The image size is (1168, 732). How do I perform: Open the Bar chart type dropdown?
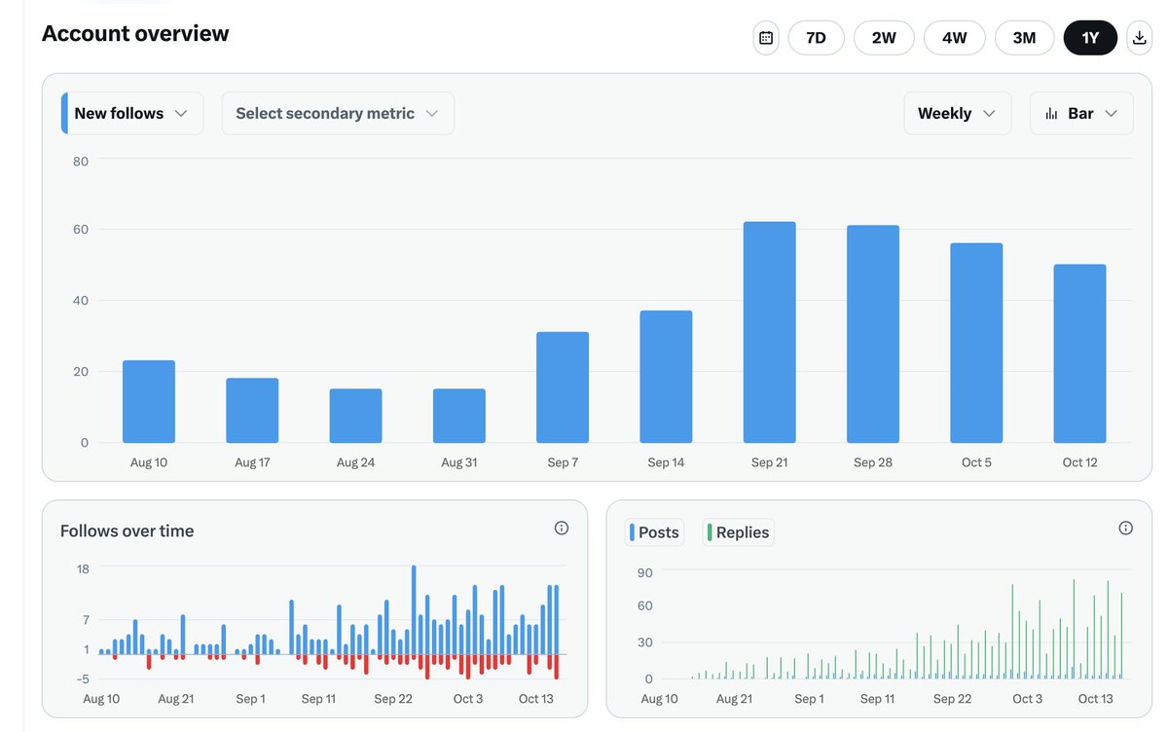point(1081,113)
